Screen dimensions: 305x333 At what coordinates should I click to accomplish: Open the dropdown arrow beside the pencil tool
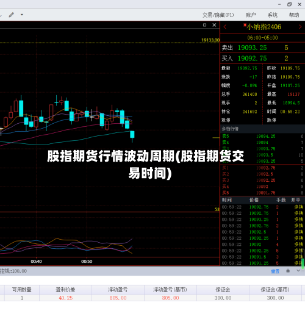22,15
